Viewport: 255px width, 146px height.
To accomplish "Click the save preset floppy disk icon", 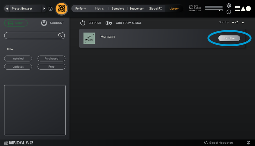I will point(51,9).
